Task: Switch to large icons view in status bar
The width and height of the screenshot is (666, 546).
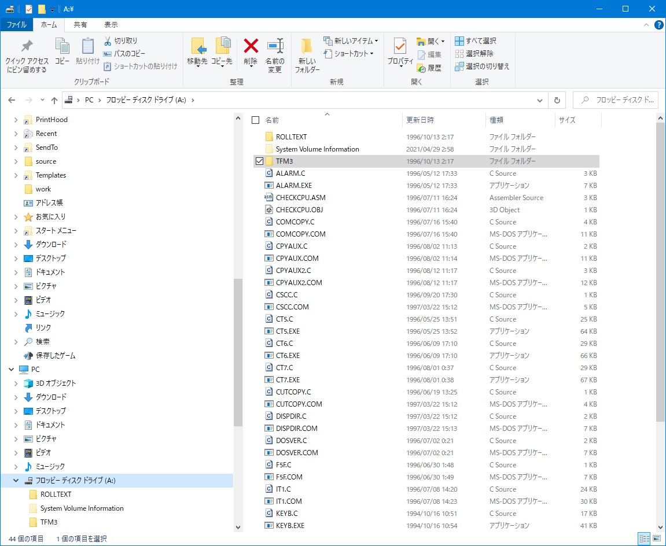Action: click(657, 539)
